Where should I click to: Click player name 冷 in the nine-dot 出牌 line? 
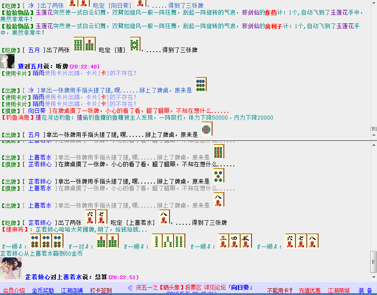point(31,90)
